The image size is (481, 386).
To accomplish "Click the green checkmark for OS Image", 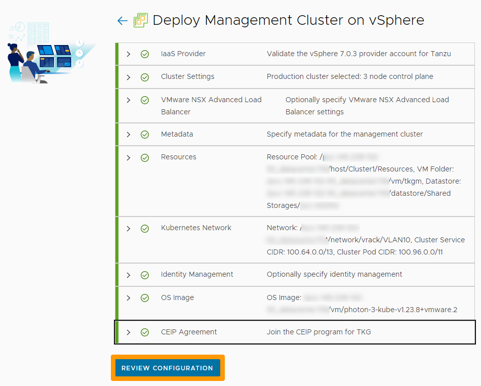I will pos(145,298).
